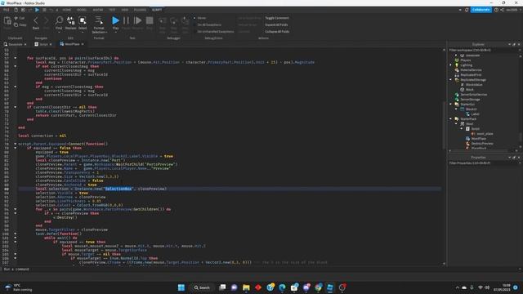Switch to the HOME ribbon tab
Image resolution: width=523 pixels, height=294 pixels.
click(x=67, y=10)
